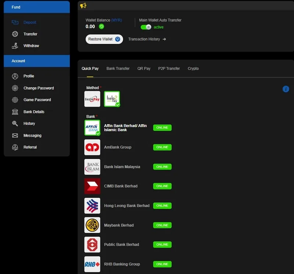This screenshot has width=294, height=274.
Task: Click ONLINE badge for AmBank Group
Action: tap(162, 147)
